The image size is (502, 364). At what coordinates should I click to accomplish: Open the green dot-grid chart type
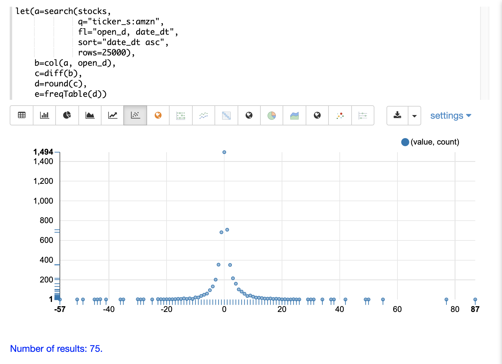coord(181,115)
